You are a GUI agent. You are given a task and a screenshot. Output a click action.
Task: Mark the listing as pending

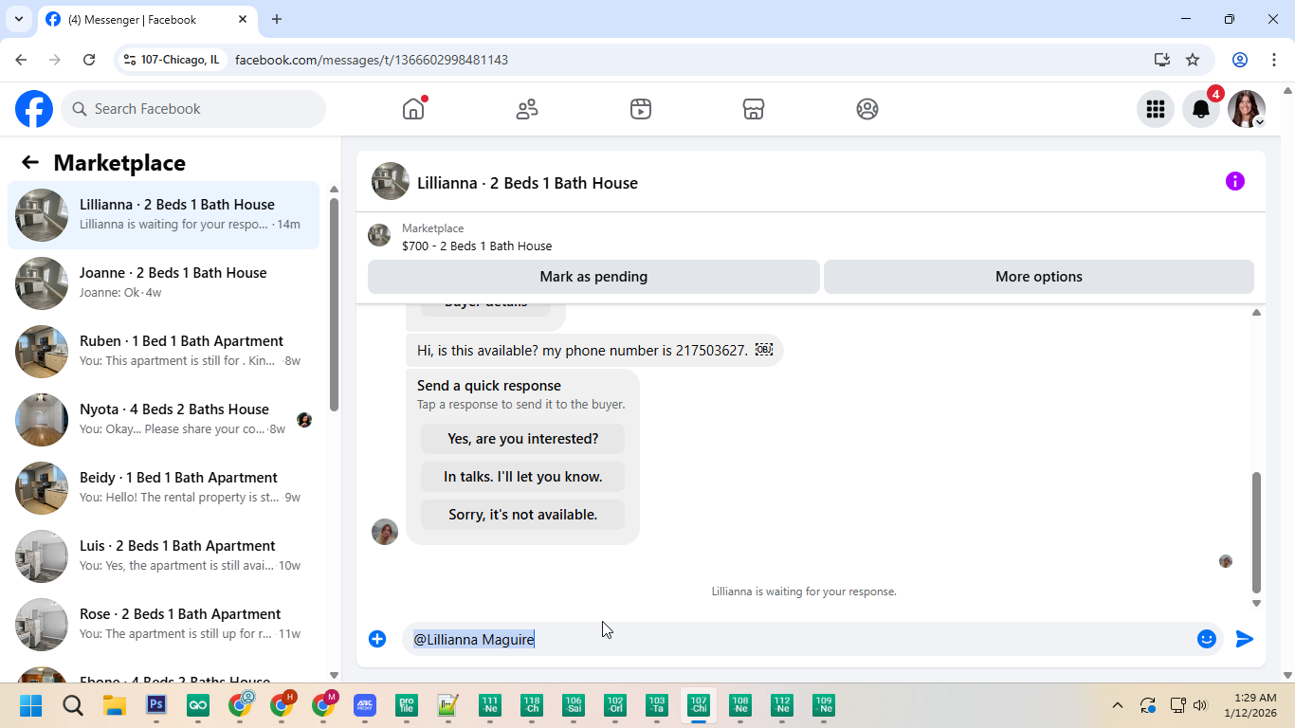[593, 277]
